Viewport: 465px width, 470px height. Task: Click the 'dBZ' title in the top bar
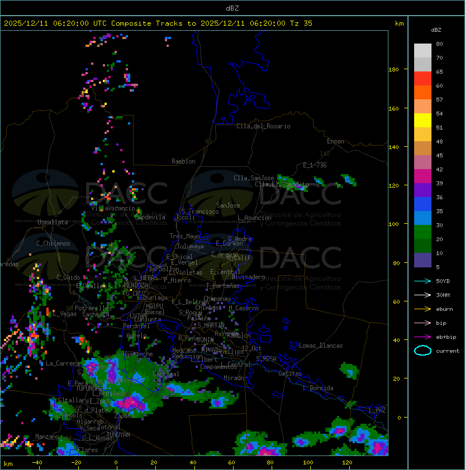(232, 8)
